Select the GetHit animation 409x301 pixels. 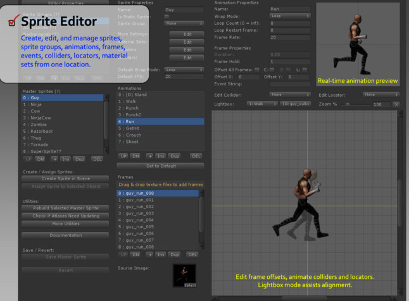[x=160, y=128]
